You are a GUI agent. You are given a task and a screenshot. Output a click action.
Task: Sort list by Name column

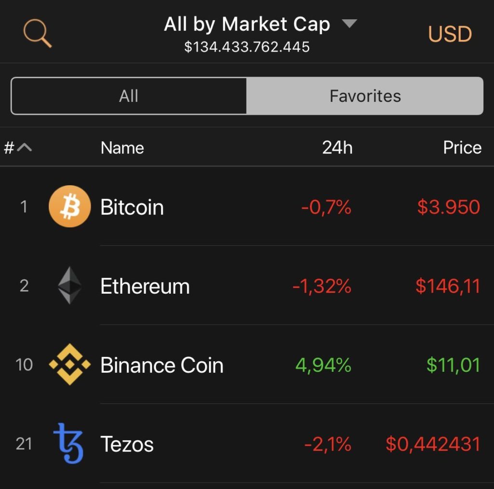pyautogui.click(x=122, y=148)
